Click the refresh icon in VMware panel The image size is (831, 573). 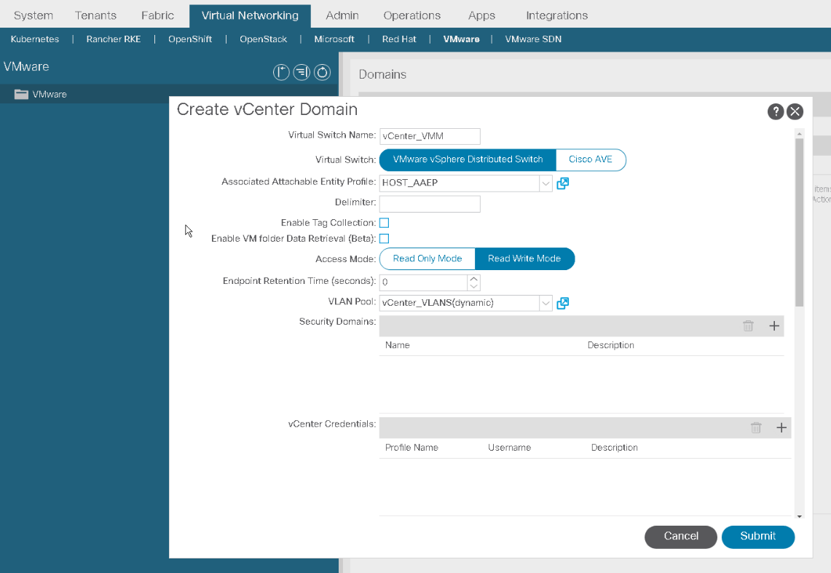322,72
